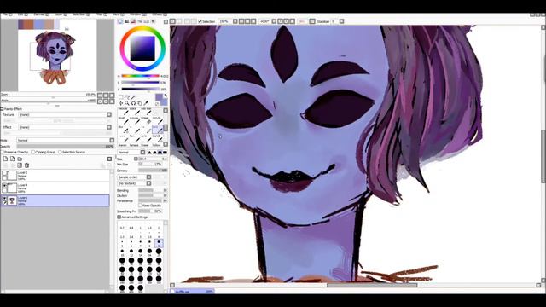Select the move layer tool
The image size is (546, 307).
[x=121, y=103]
